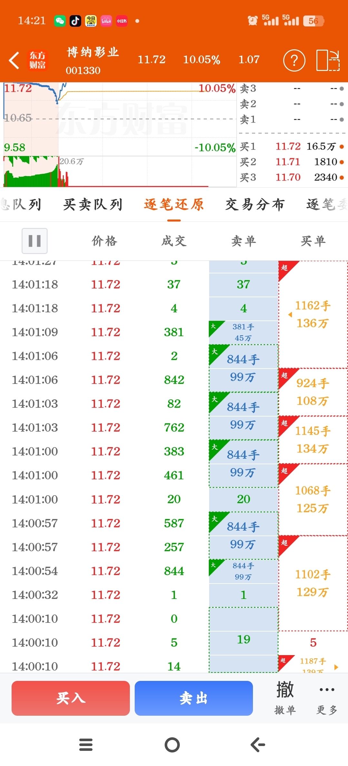The width and height of the screenshot is (348, 766).
Task: Tap the Android home circle button
Action: tap(172, 745)
